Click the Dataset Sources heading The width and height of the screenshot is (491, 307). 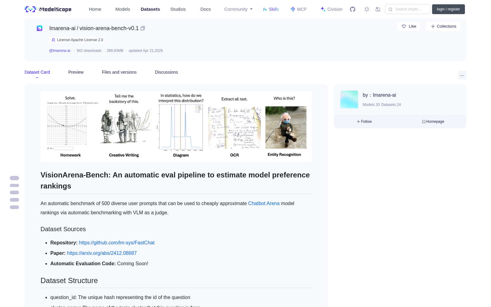63,229
